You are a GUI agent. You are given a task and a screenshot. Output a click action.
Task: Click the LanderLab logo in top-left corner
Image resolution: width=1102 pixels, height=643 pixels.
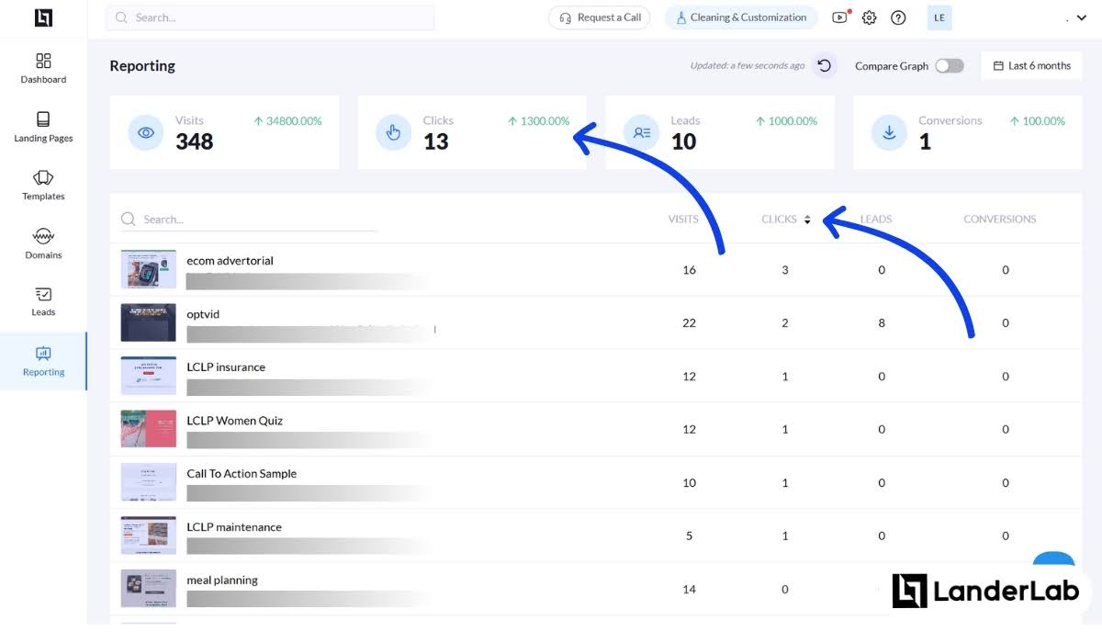tap(43, 17)
